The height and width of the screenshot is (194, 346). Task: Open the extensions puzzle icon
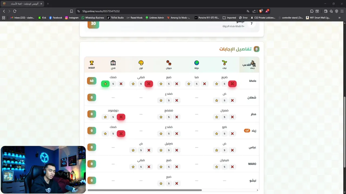pyautogui.click(x=312, y=11)
